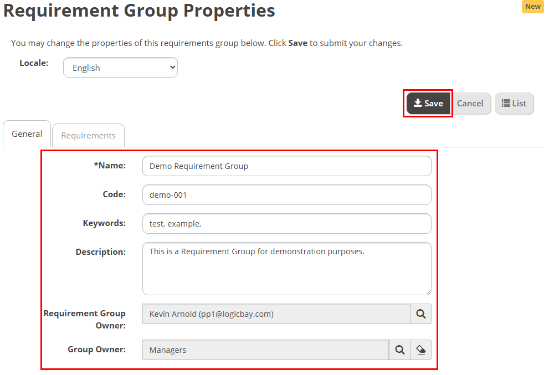
Task: Click the Description field label
Action: [100, 252]
